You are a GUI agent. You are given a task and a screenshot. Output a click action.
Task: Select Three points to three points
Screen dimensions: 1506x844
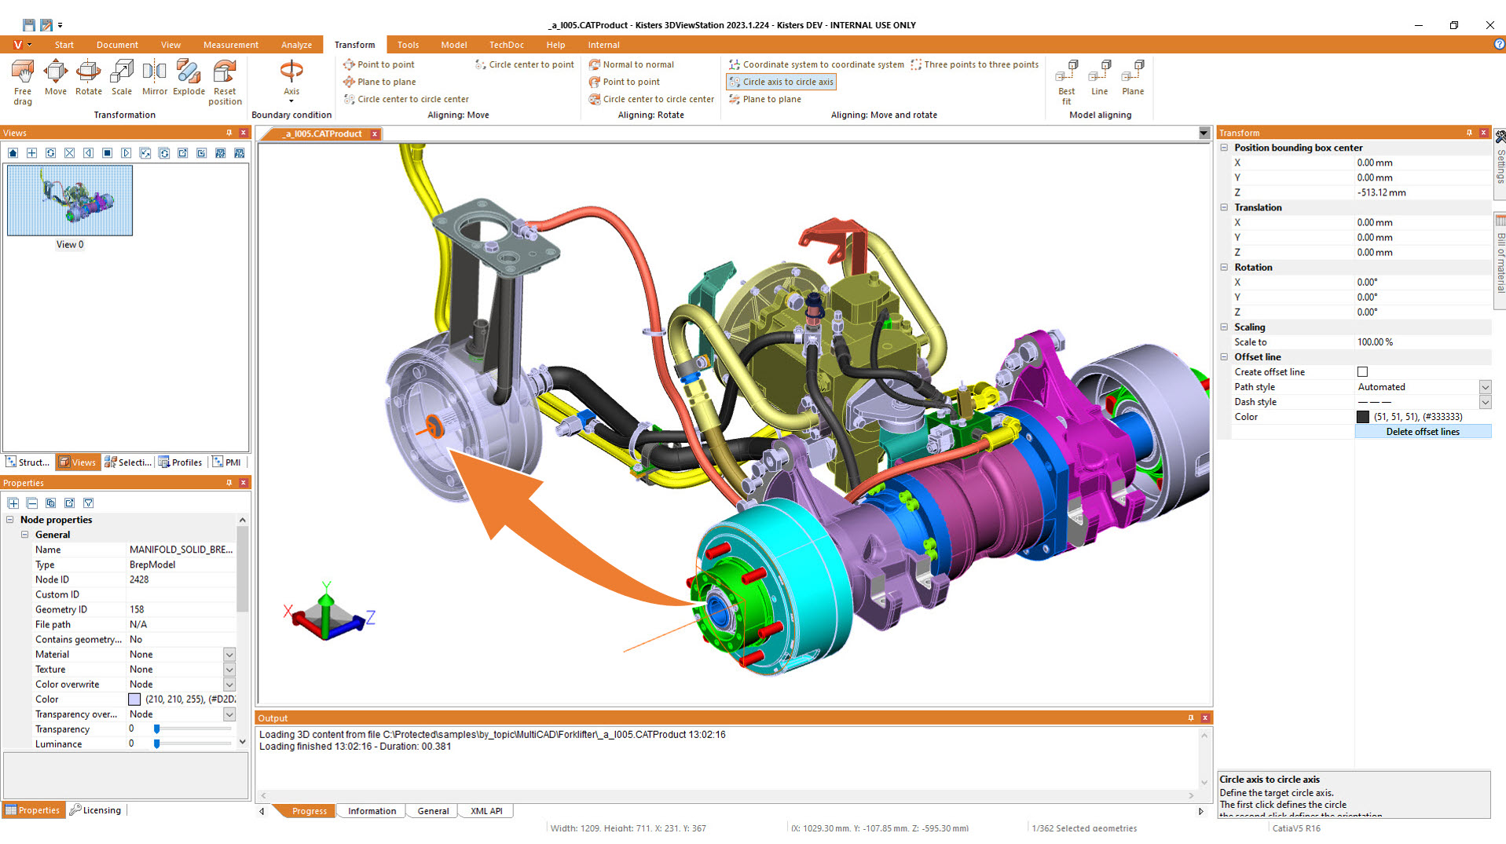tap(974, 64)
